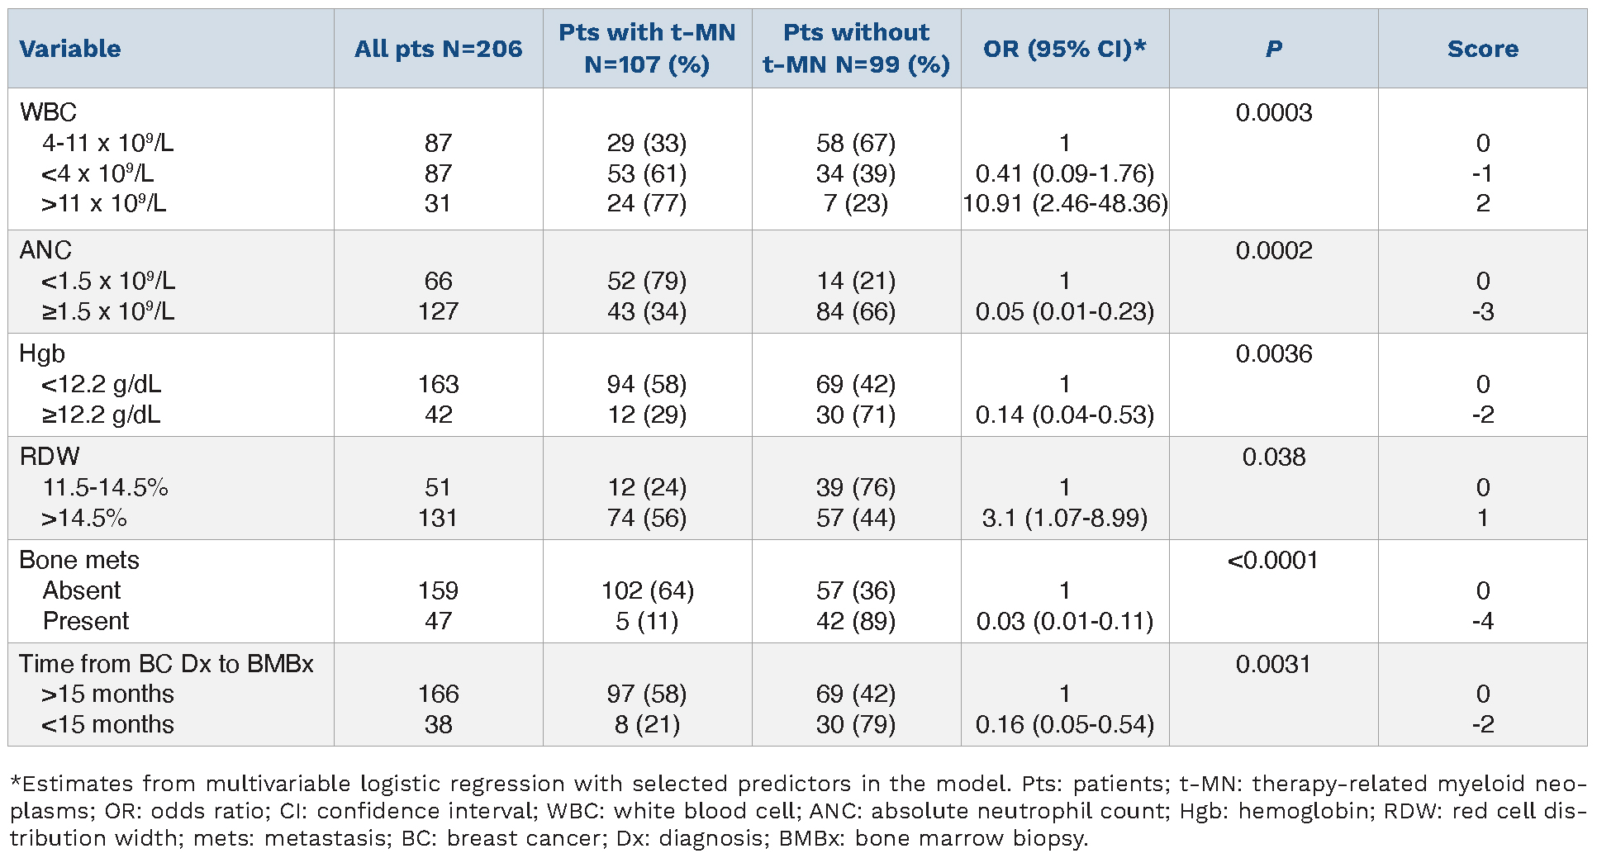Select the <0.0001 P value cell
This screenshot has width=1597, height=858.
point(1272,560)
